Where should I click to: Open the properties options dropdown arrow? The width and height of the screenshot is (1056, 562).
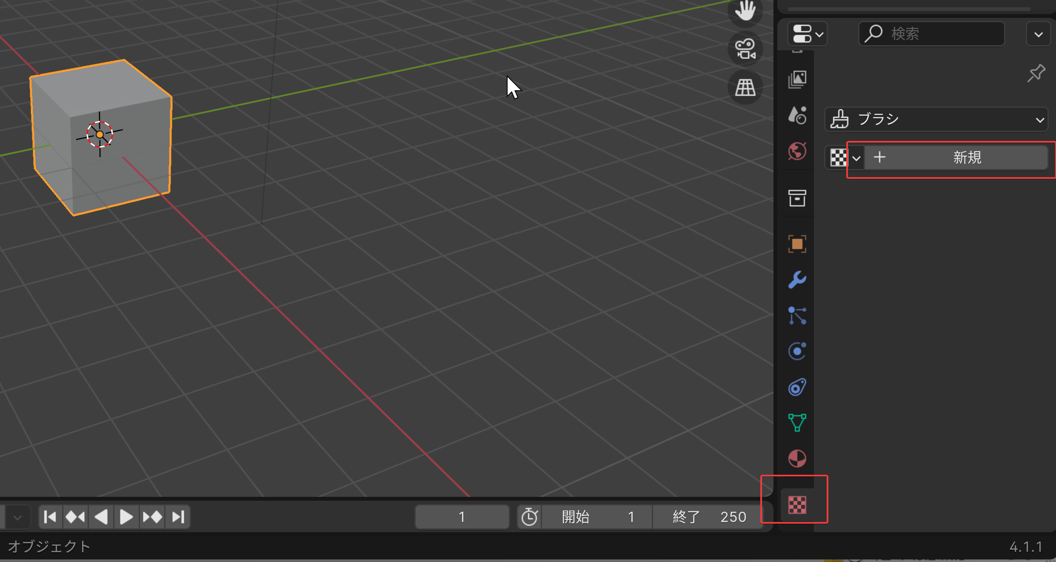(x=1038, y=34)
